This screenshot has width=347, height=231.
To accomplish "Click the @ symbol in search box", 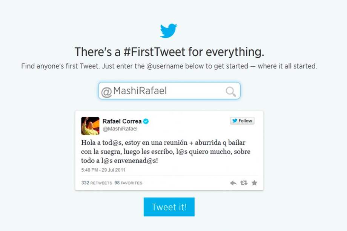I will [106, 92].
